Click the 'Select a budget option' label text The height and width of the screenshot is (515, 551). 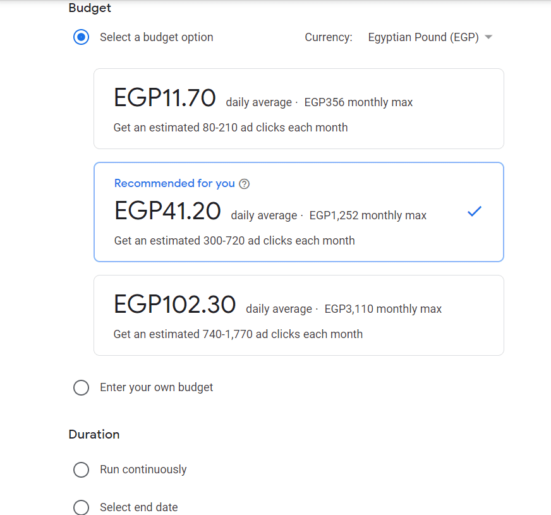point(156,37)
